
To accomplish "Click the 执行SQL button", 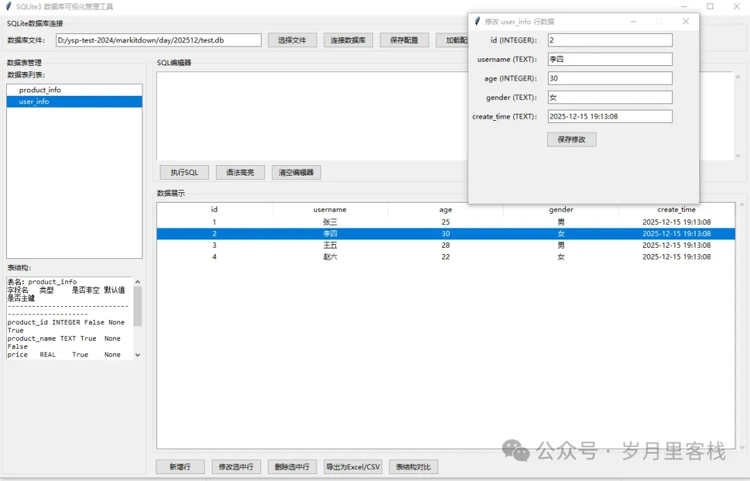I will click(x=184, y=172).
